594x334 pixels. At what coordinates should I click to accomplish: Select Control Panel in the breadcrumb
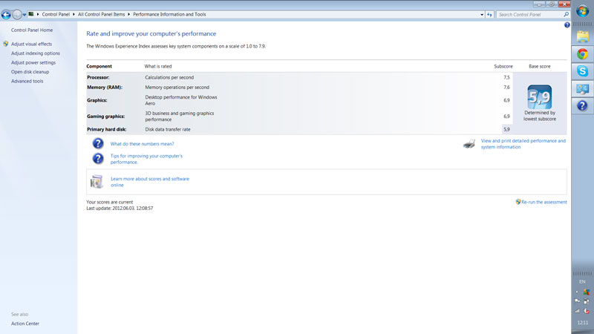(56, 14)
